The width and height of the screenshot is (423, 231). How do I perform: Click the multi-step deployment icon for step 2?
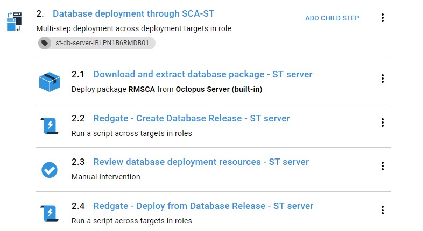coord(15,21)
